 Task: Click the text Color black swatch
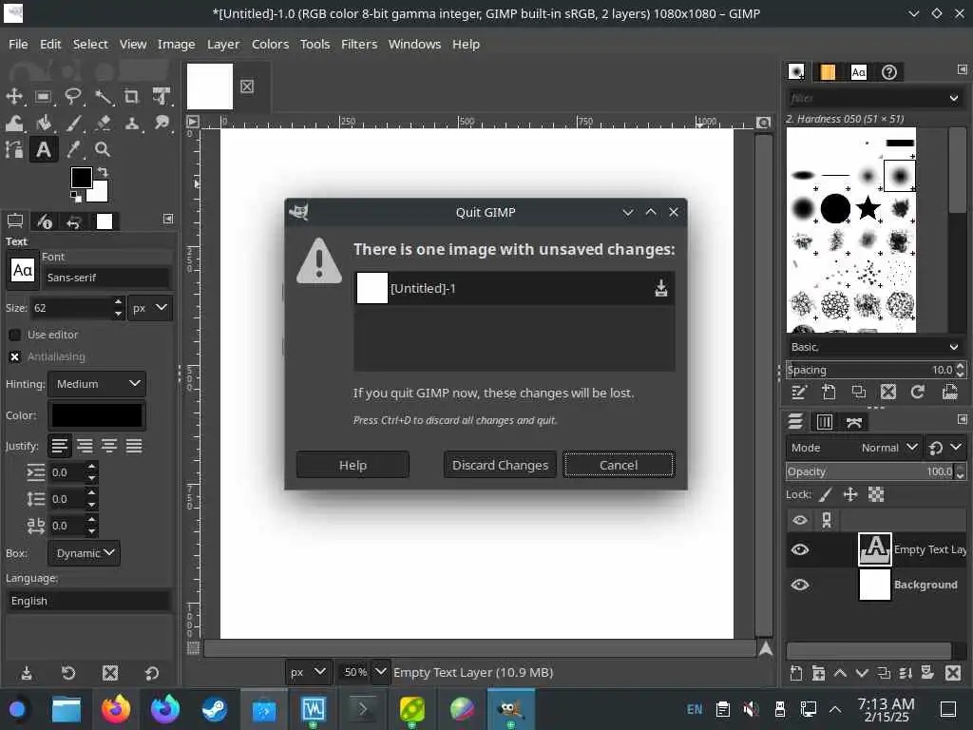click(x=97, y=415)
